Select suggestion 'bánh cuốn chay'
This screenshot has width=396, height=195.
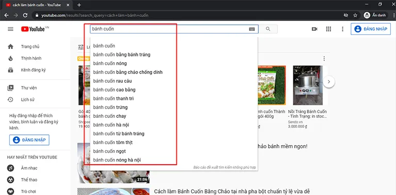click(x=174, y=116)
